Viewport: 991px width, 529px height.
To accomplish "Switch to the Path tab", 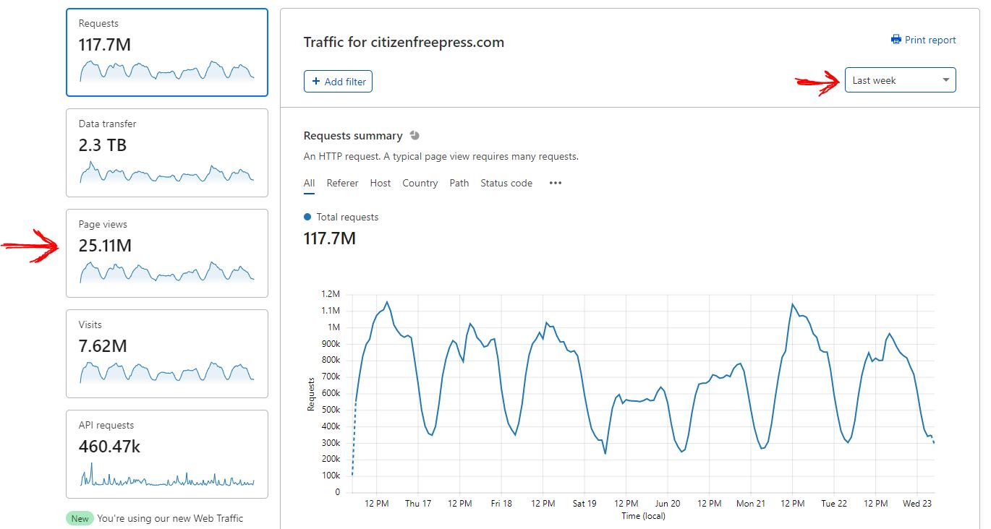I will [459, 183].
